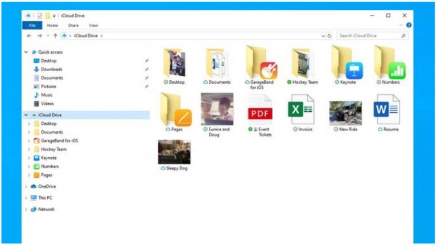Open the File menu tab
The image size is (437, 245).
[x=31, y=26]
